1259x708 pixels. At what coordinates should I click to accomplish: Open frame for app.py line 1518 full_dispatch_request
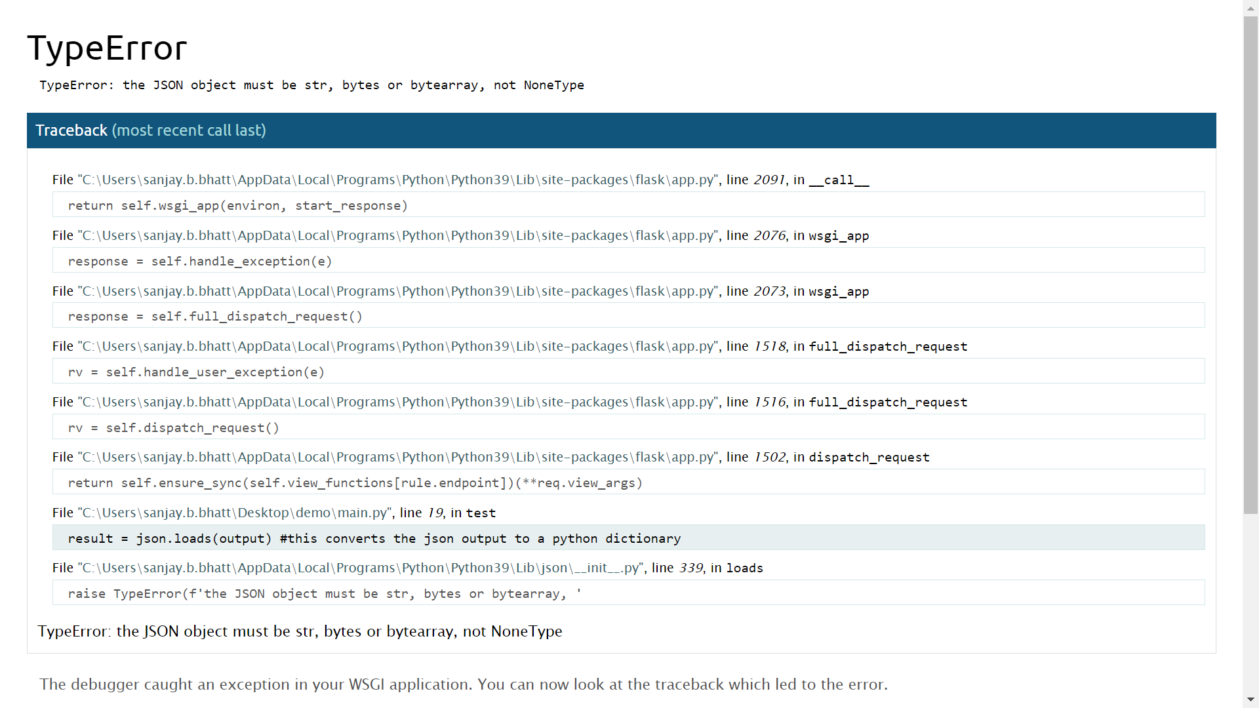(510, 346)
